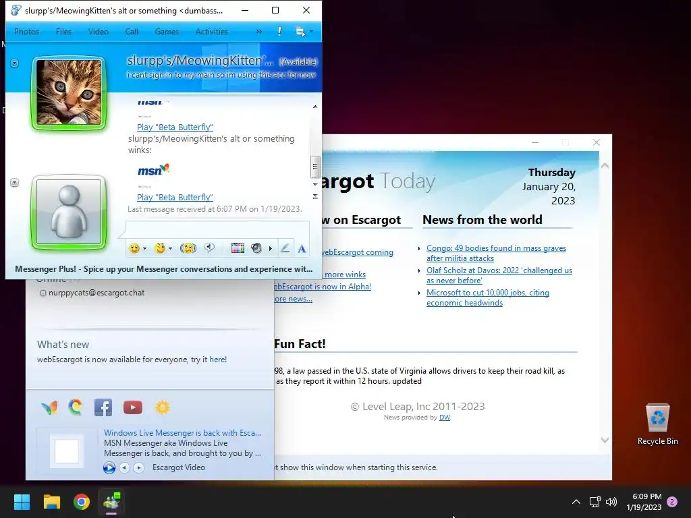Click the chat history scrollbar thumb
The image size is (691, 518).
pos(314,166)
